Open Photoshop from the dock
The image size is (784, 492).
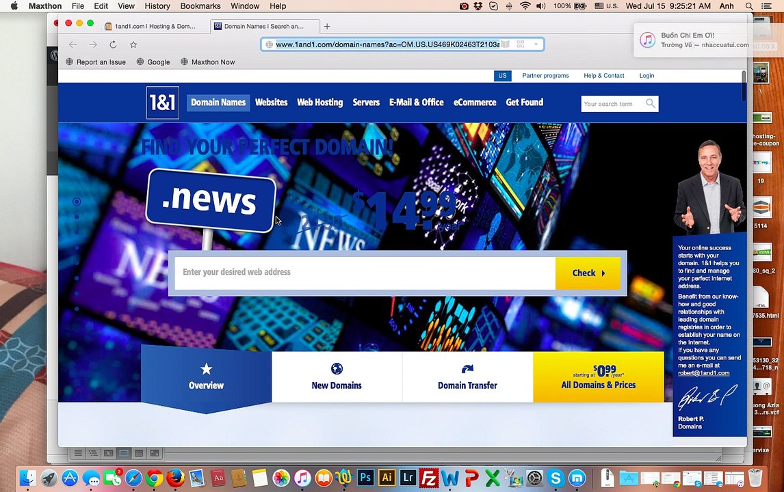pyautogui.click(x=365, y=478)
